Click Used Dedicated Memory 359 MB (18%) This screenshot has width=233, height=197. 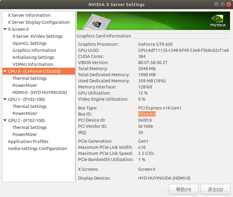(152, 81)
